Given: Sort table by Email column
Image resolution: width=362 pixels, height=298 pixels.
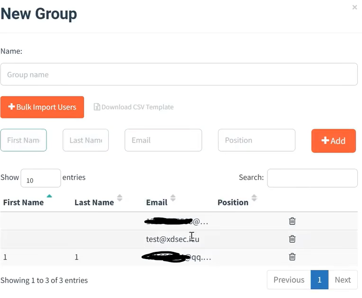Looking at the screenshot, I should point(173,198).
